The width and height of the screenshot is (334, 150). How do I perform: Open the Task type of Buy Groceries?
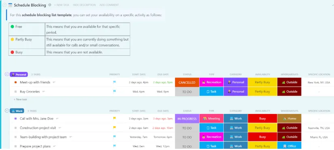(x=211, y=92)
